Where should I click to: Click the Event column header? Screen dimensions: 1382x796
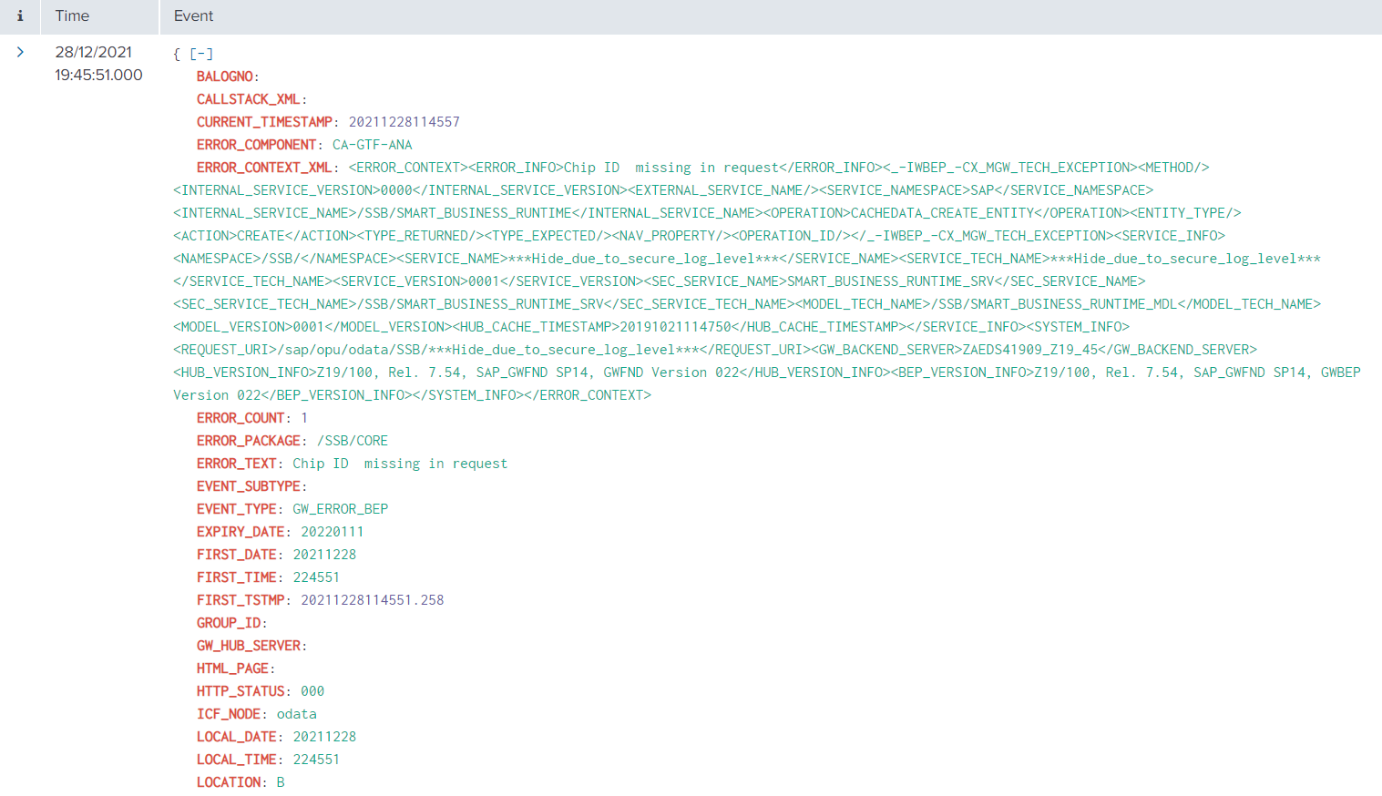point(193,16)
